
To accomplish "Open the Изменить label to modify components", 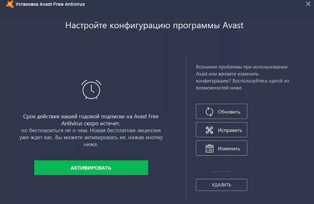I will tap(229, 149).
